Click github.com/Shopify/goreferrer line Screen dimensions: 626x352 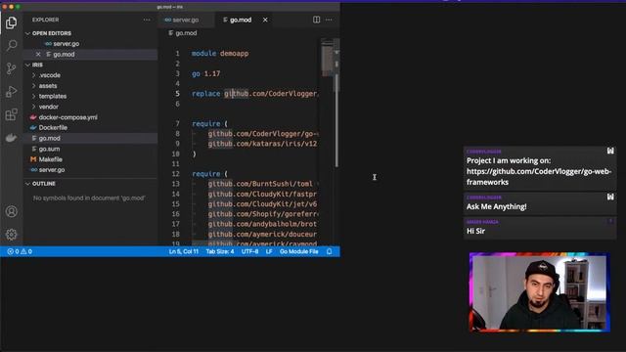pyautogui.click(x=262, y=214)
